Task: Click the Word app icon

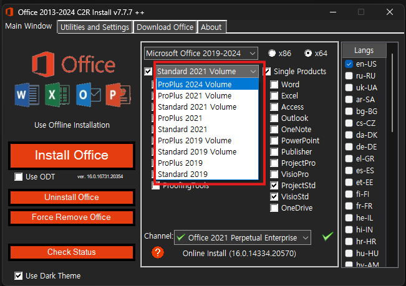Action: 27,95
